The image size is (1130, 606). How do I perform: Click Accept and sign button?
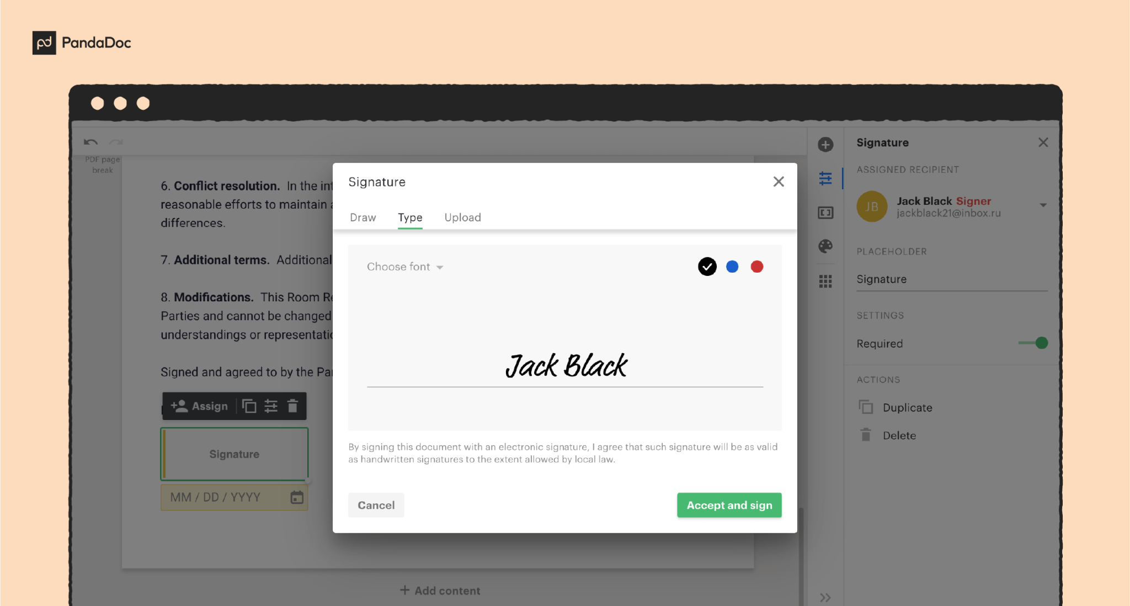728,504
